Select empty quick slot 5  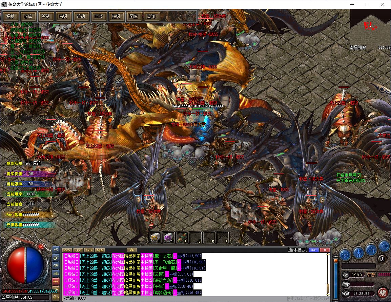[x=209, y=238]
